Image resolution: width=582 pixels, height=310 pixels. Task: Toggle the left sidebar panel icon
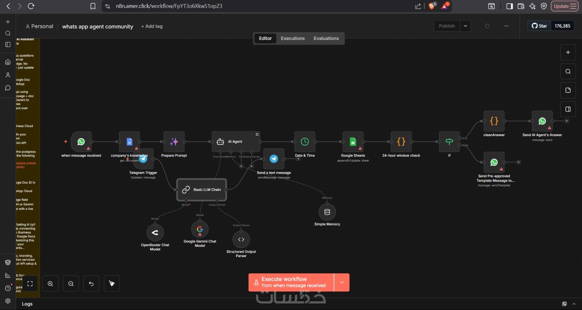point(8,45)
